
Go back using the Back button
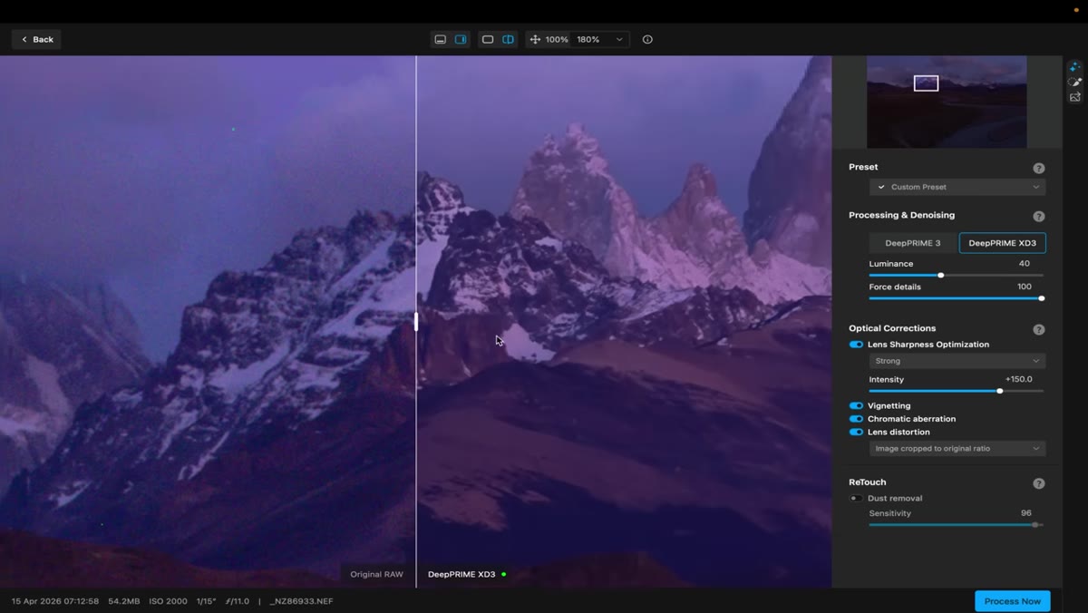point(36,40)
